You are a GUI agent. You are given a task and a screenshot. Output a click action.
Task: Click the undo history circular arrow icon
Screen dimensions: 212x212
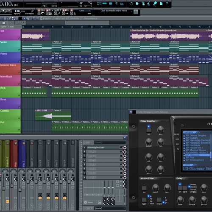[131, 3]
